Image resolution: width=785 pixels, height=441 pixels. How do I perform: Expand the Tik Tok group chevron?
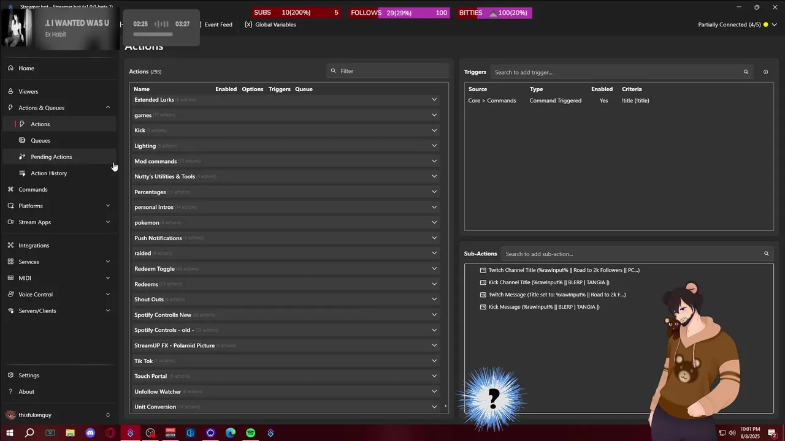click(434, 361)
